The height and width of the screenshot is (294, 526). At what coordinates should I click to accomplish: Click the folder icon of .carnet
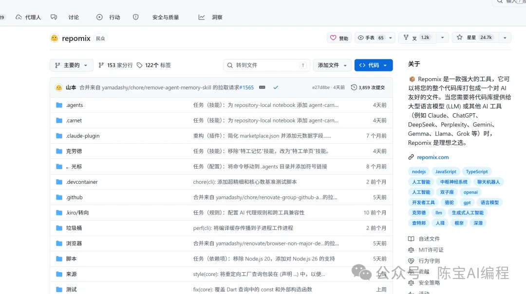pos(59,121)
